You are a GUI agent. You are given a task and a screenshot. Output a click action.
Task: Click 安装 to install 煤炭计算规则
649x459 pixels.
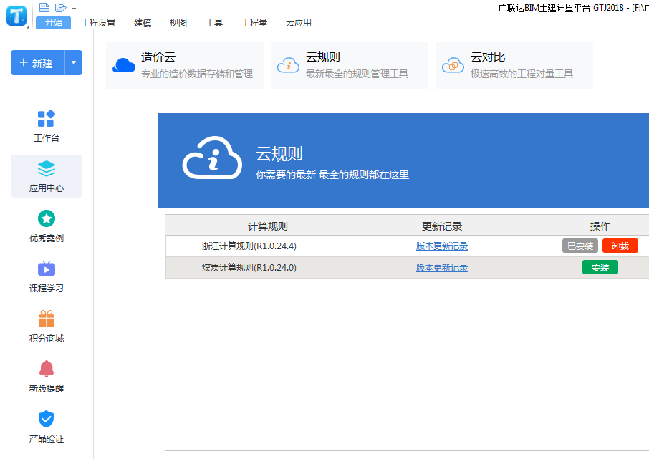pyautogui.click(x=600, y=267)
